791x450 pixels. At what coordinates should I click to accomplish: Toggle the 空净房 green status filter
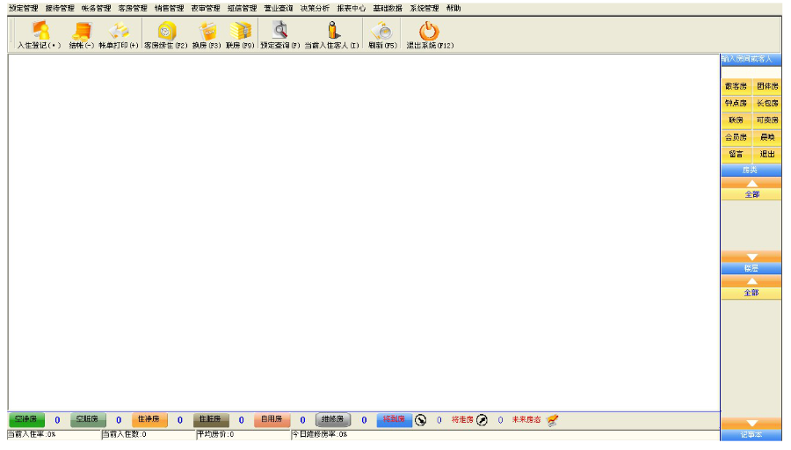[26, 420]
